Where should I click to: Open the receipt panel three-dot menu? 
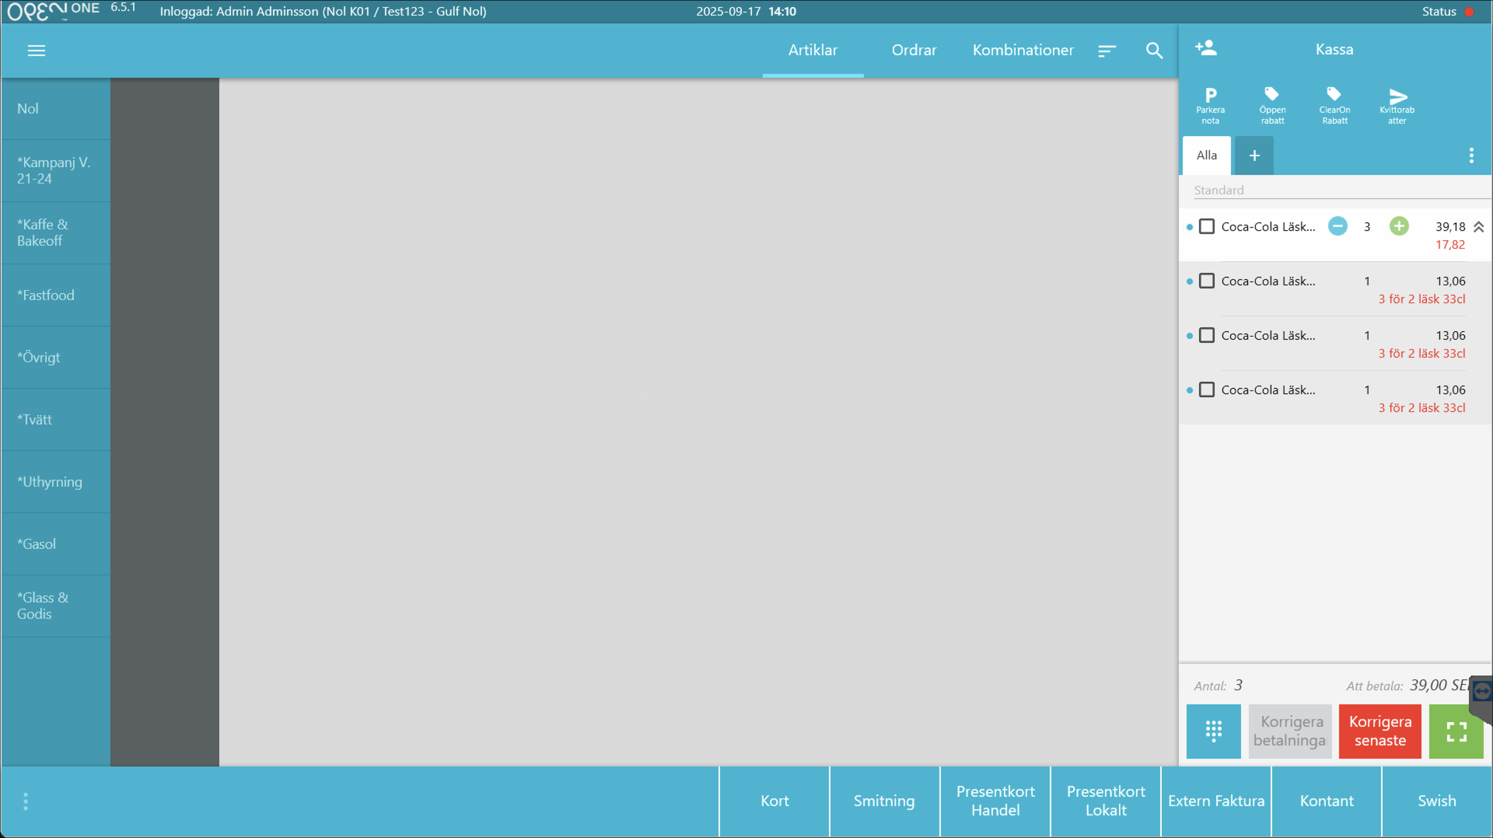[x=1471, y=156]
